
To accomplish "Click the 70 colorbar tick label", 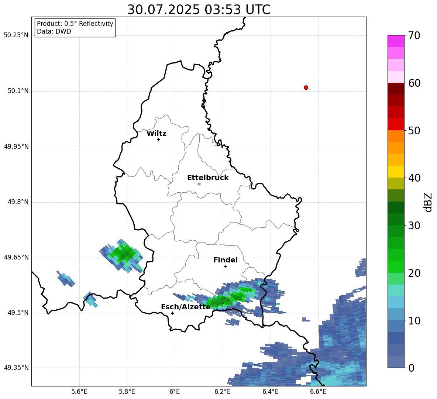I will tap(414, 35).
